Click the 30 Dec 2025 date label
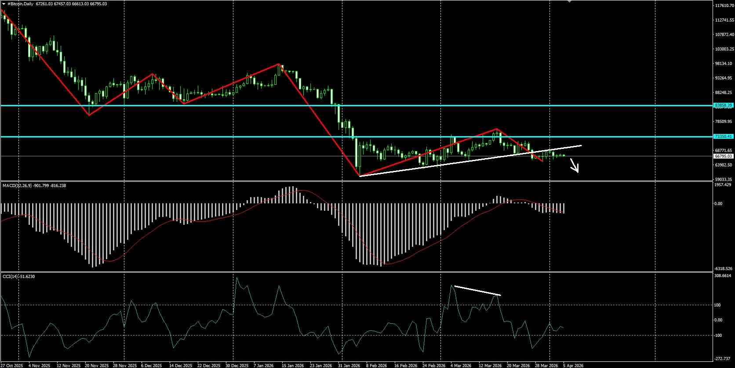735x368 pixels. (x=237, y=365)
